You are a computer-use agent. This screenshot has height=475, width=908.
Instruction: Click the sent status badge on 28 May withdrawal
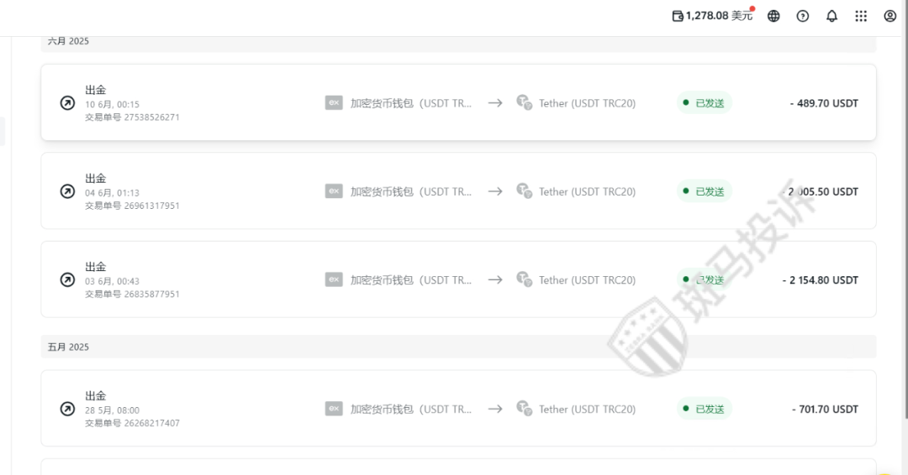coord(704,409)
